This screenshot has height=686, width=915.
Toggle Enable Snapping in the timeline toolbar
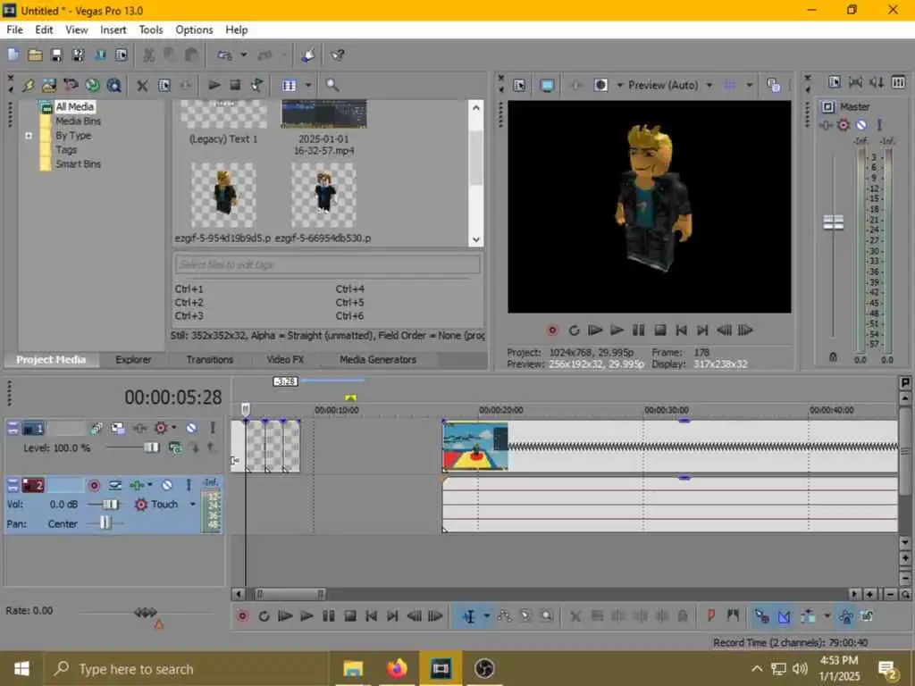pos(761,616)
